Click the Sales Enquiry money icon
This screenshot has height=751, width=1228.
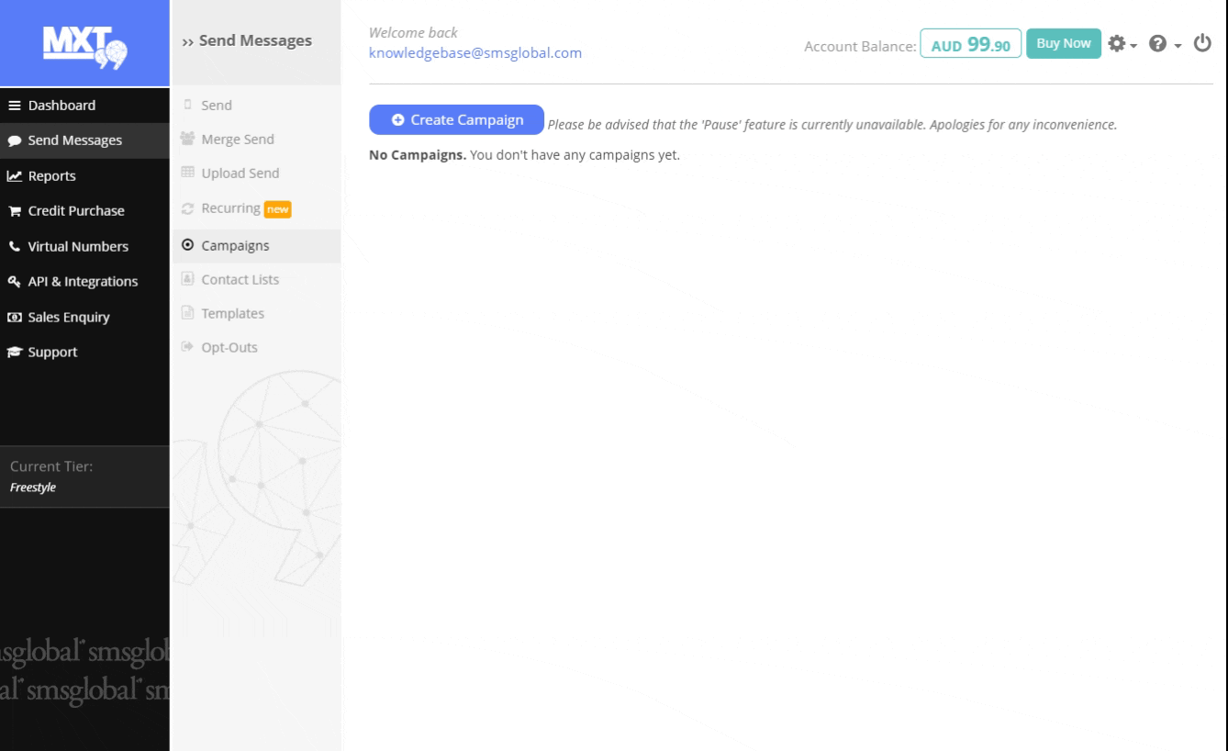[15, 318]
